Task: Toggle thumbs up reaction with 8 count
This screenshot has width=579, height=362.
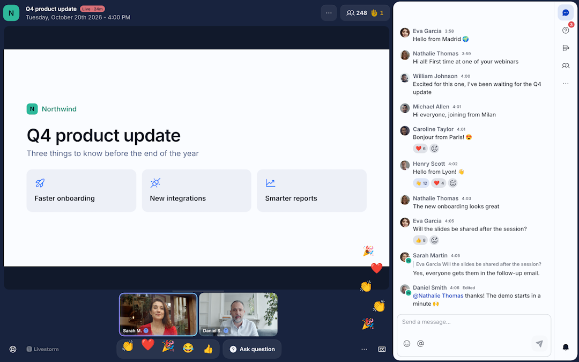Action: pyautogui.click(x=420, y=240)
